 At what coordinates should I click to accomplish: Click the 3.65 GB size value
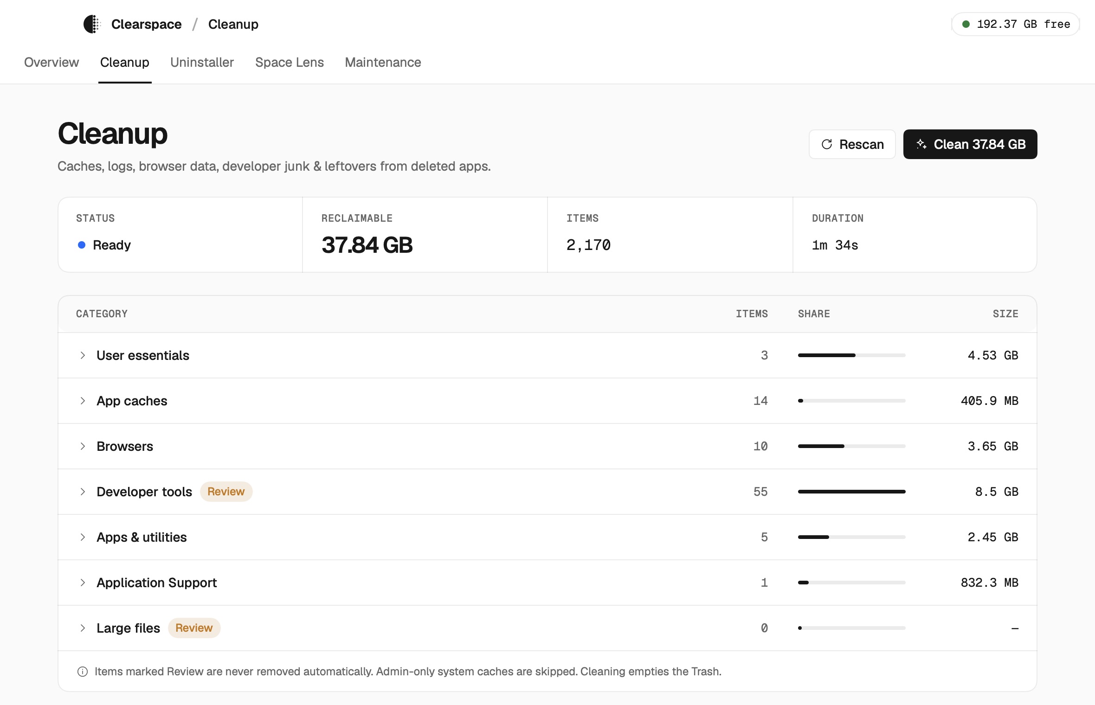coord(993,446)
